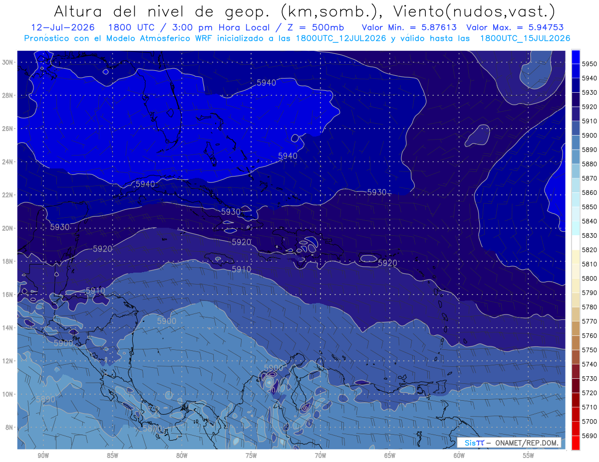Image resolution: width=599 pixels, height=462 pixels.
Task: Click the '14N' latitude axis label
Action: pos(7,328)
